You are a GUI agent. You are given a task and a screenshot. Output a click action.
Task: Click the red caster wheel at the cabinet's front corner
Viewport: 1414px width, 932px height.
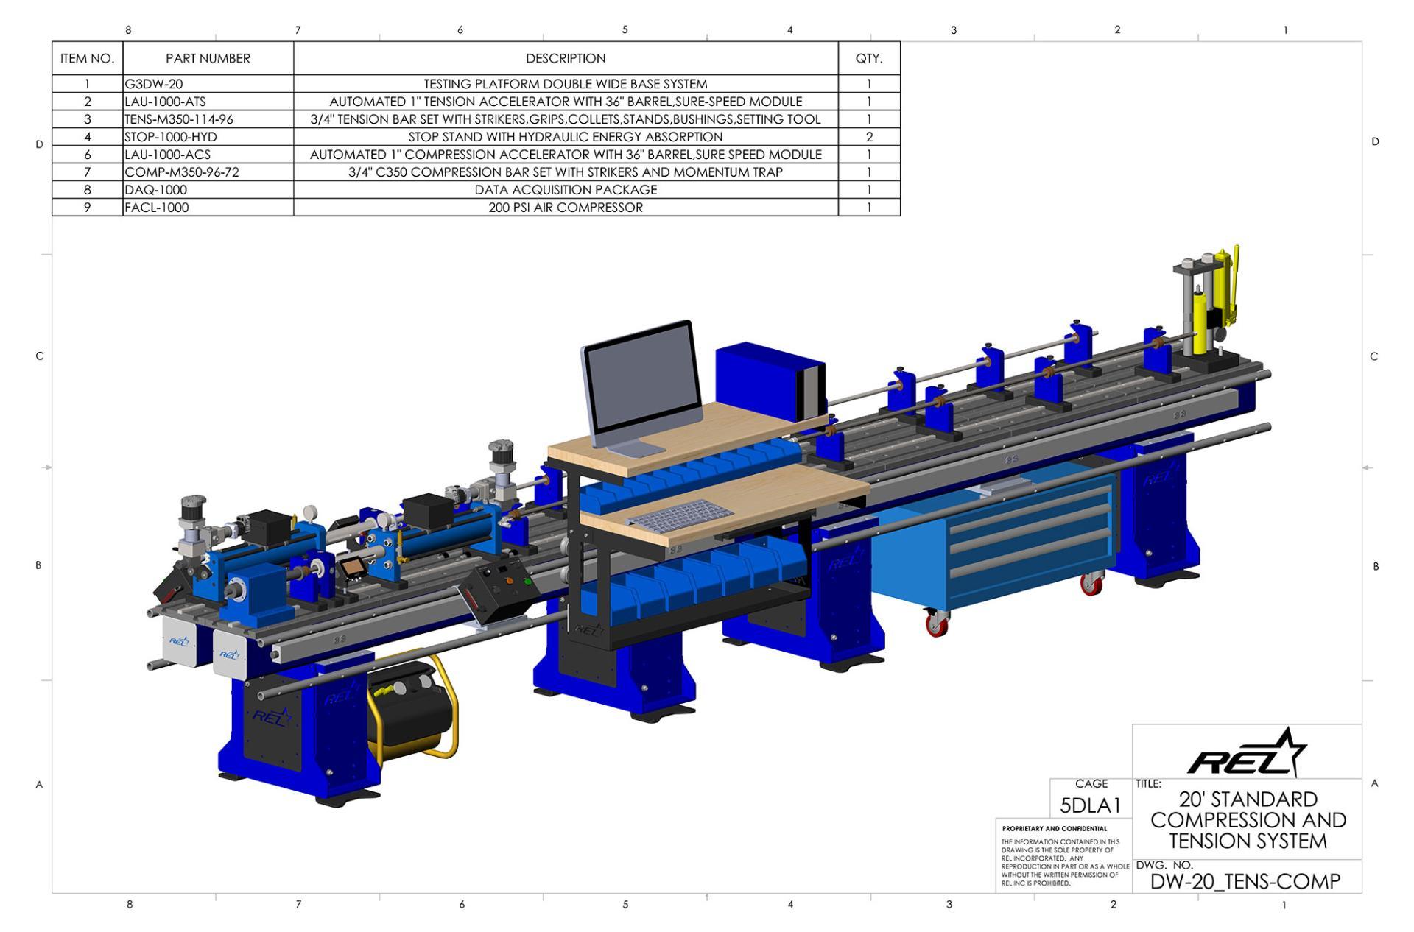point(936,623)
